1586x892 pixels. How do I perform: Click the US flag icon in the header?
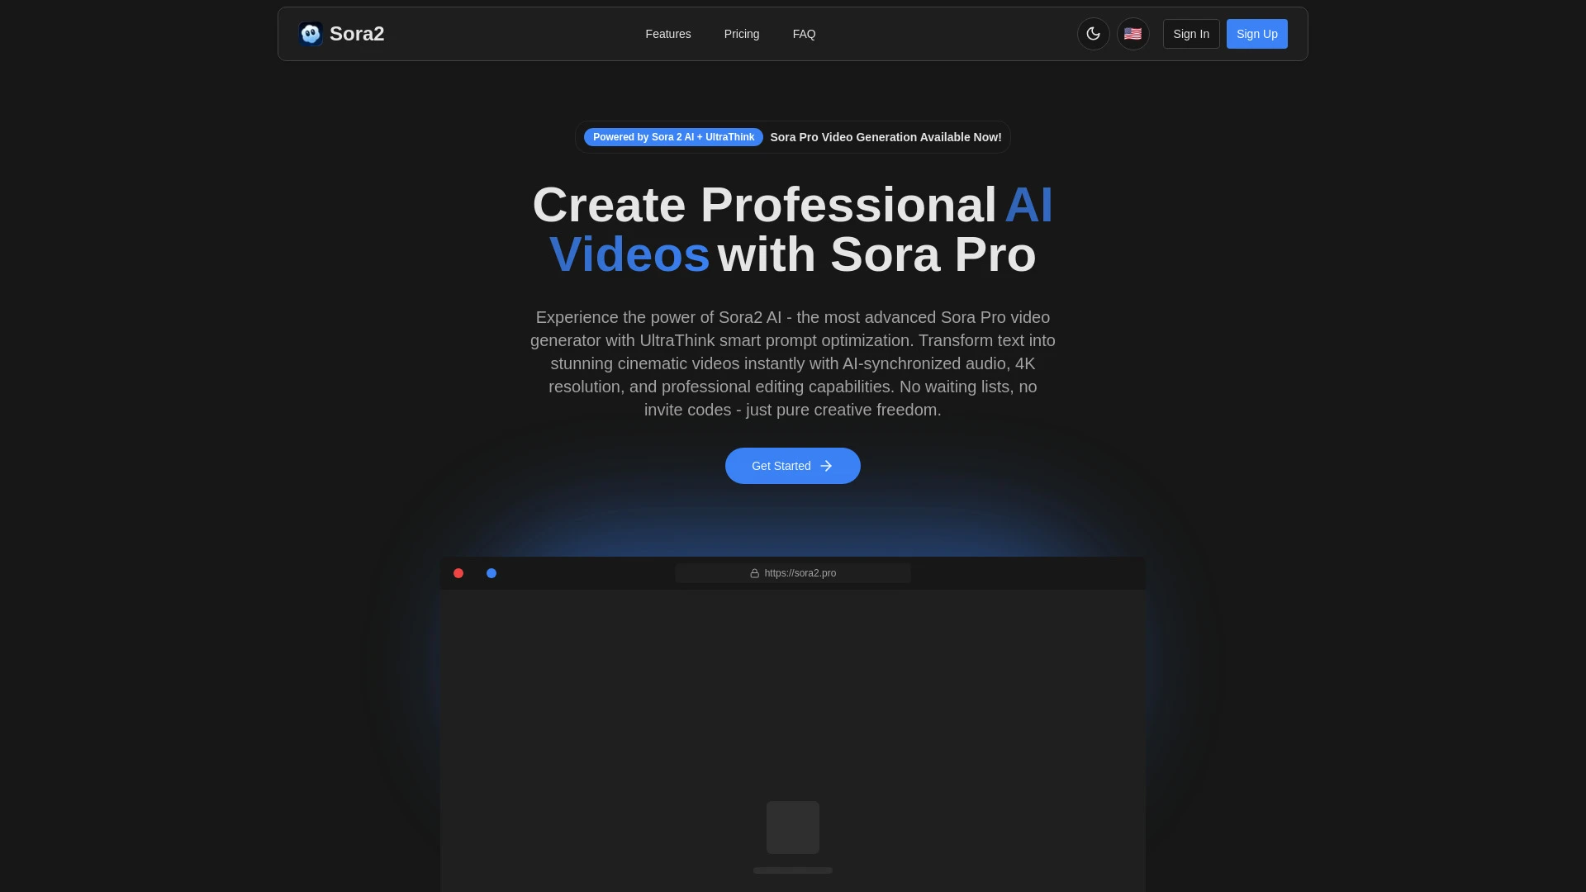tap(1133, 34)
